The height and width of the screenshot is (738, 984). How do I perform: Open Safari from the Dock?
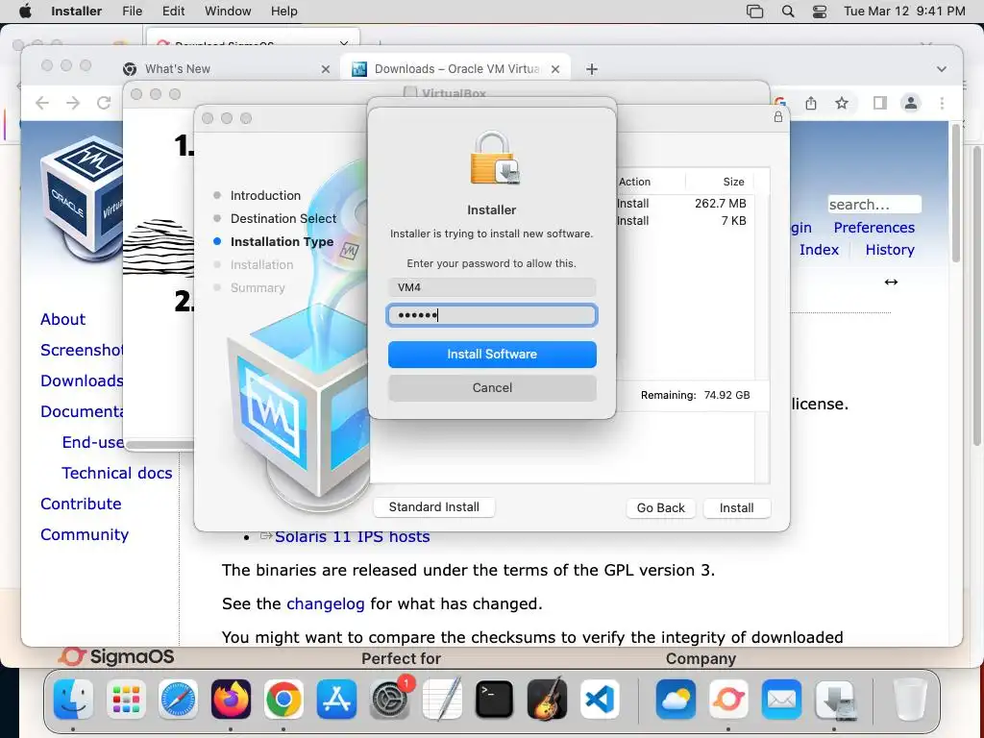tap(178, 699)
